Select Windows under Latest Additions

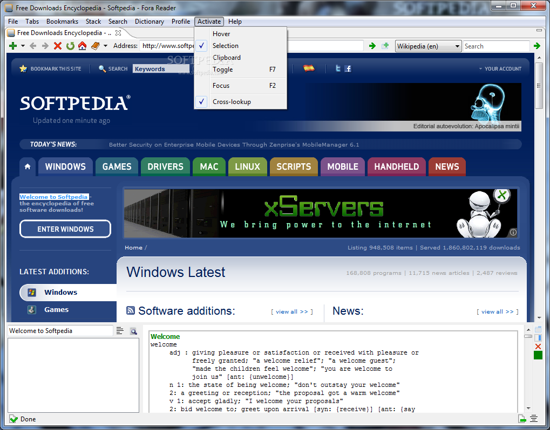68,293
